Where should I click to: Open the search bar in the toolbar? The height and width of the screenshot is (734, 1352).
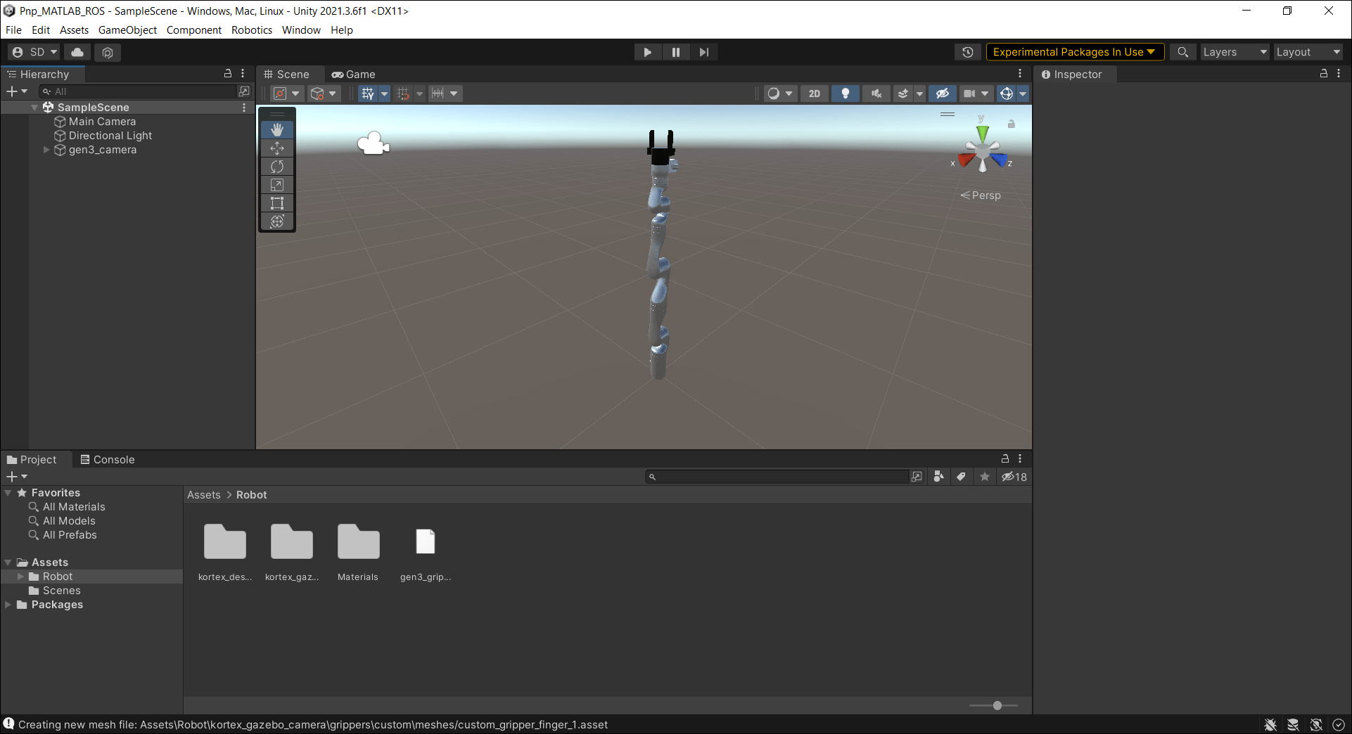(x=1182, y=51)
